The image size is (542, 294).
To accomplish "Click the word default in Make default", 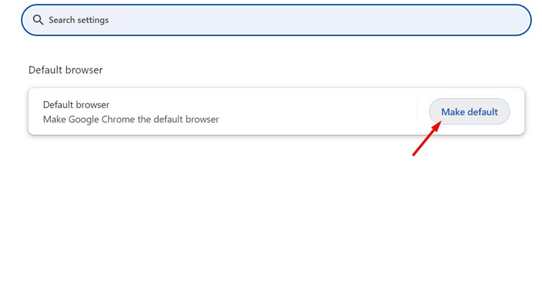I will 483,112.
